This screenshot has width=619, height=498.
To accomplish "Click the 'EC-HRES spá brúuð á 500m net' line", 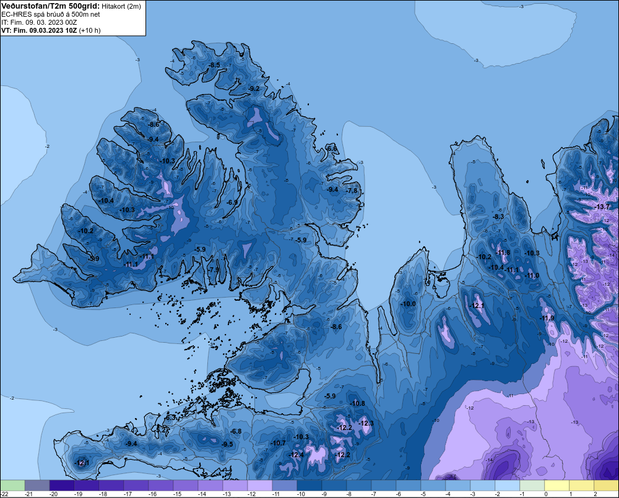I will [x=51, y=14].
